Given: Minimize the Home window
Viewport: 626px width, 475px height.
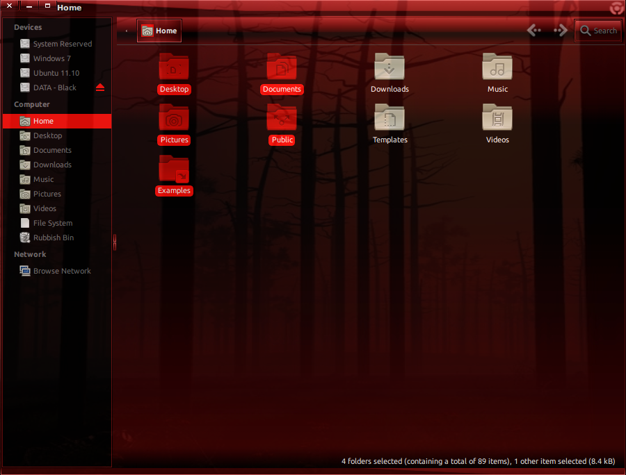Looking at the screenshot, I should point(29,6).
